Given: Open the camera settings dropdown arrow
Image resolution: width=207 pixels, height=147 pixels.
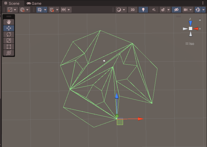Looking at the screenshot, I should (191, 10).
